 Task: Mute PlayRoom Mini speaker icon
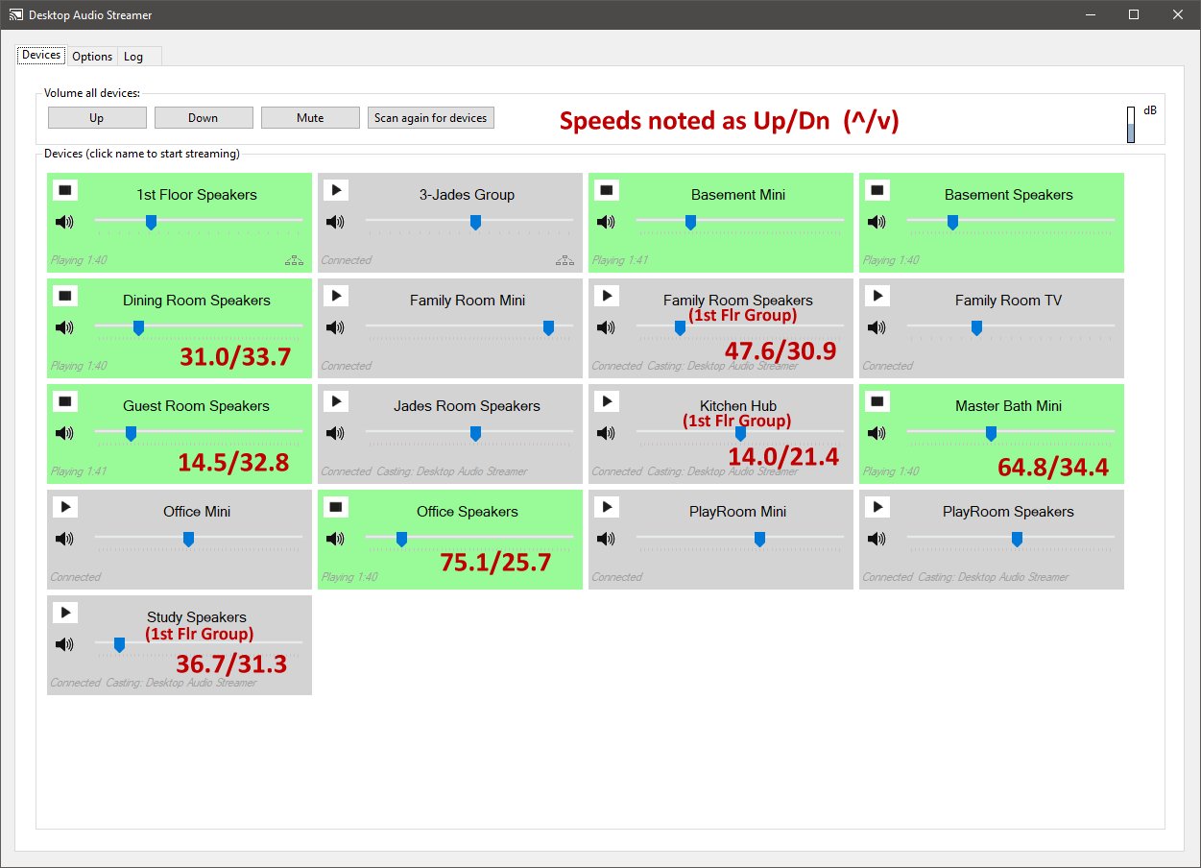tap(606, 540)
